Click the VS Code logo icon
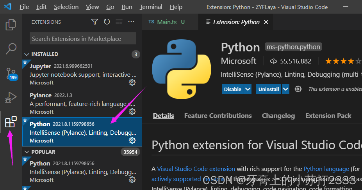Screen dimensions: 362x190 (8, 7)
